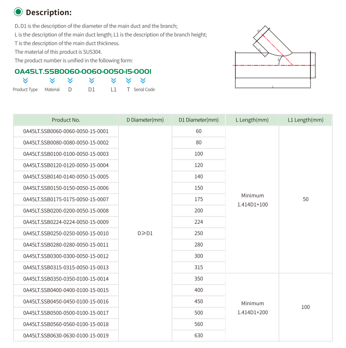
Task: Select product 0A45LT.SSB0060-0060-0050-15-0001 row
Action: 66,131
